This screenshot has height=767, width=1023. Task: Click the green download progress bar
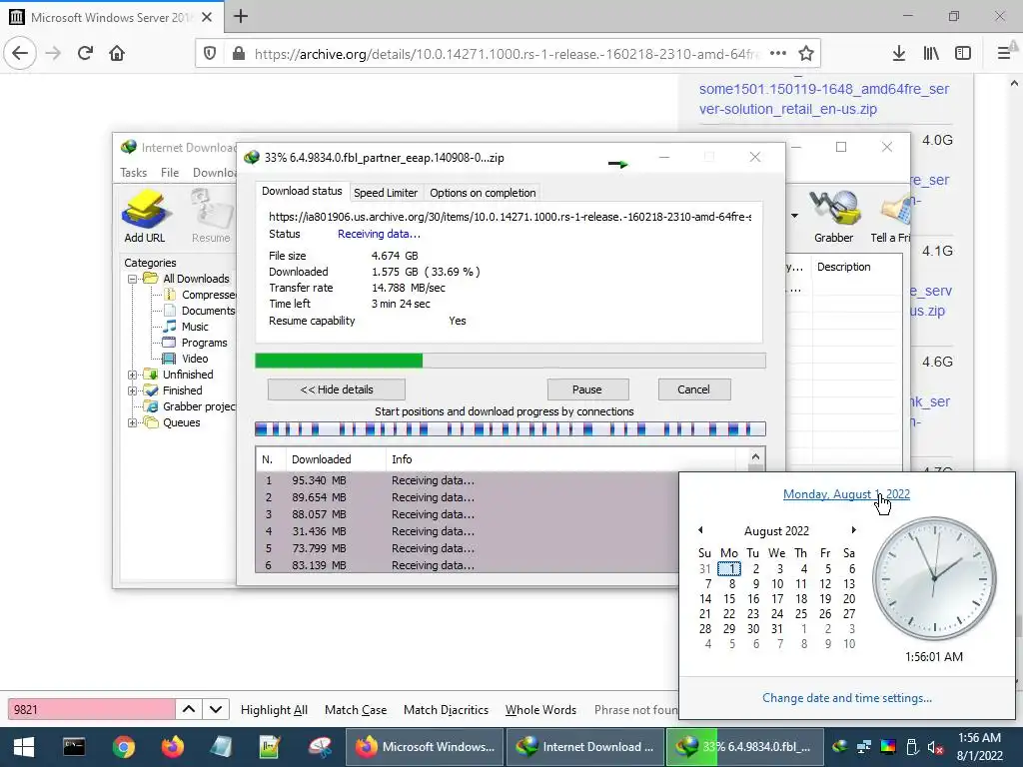coord(511,361)
